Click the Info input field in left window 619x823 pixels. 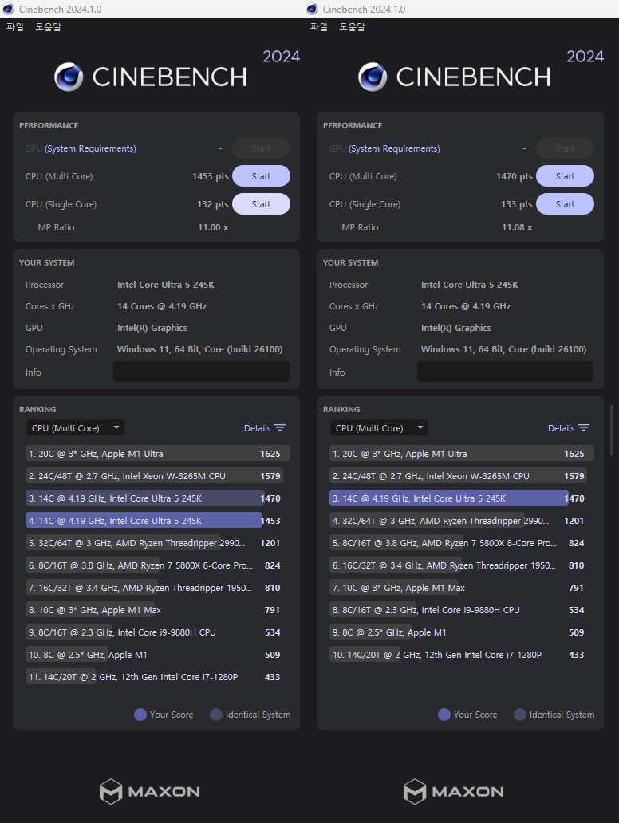(x=201, y=372)
